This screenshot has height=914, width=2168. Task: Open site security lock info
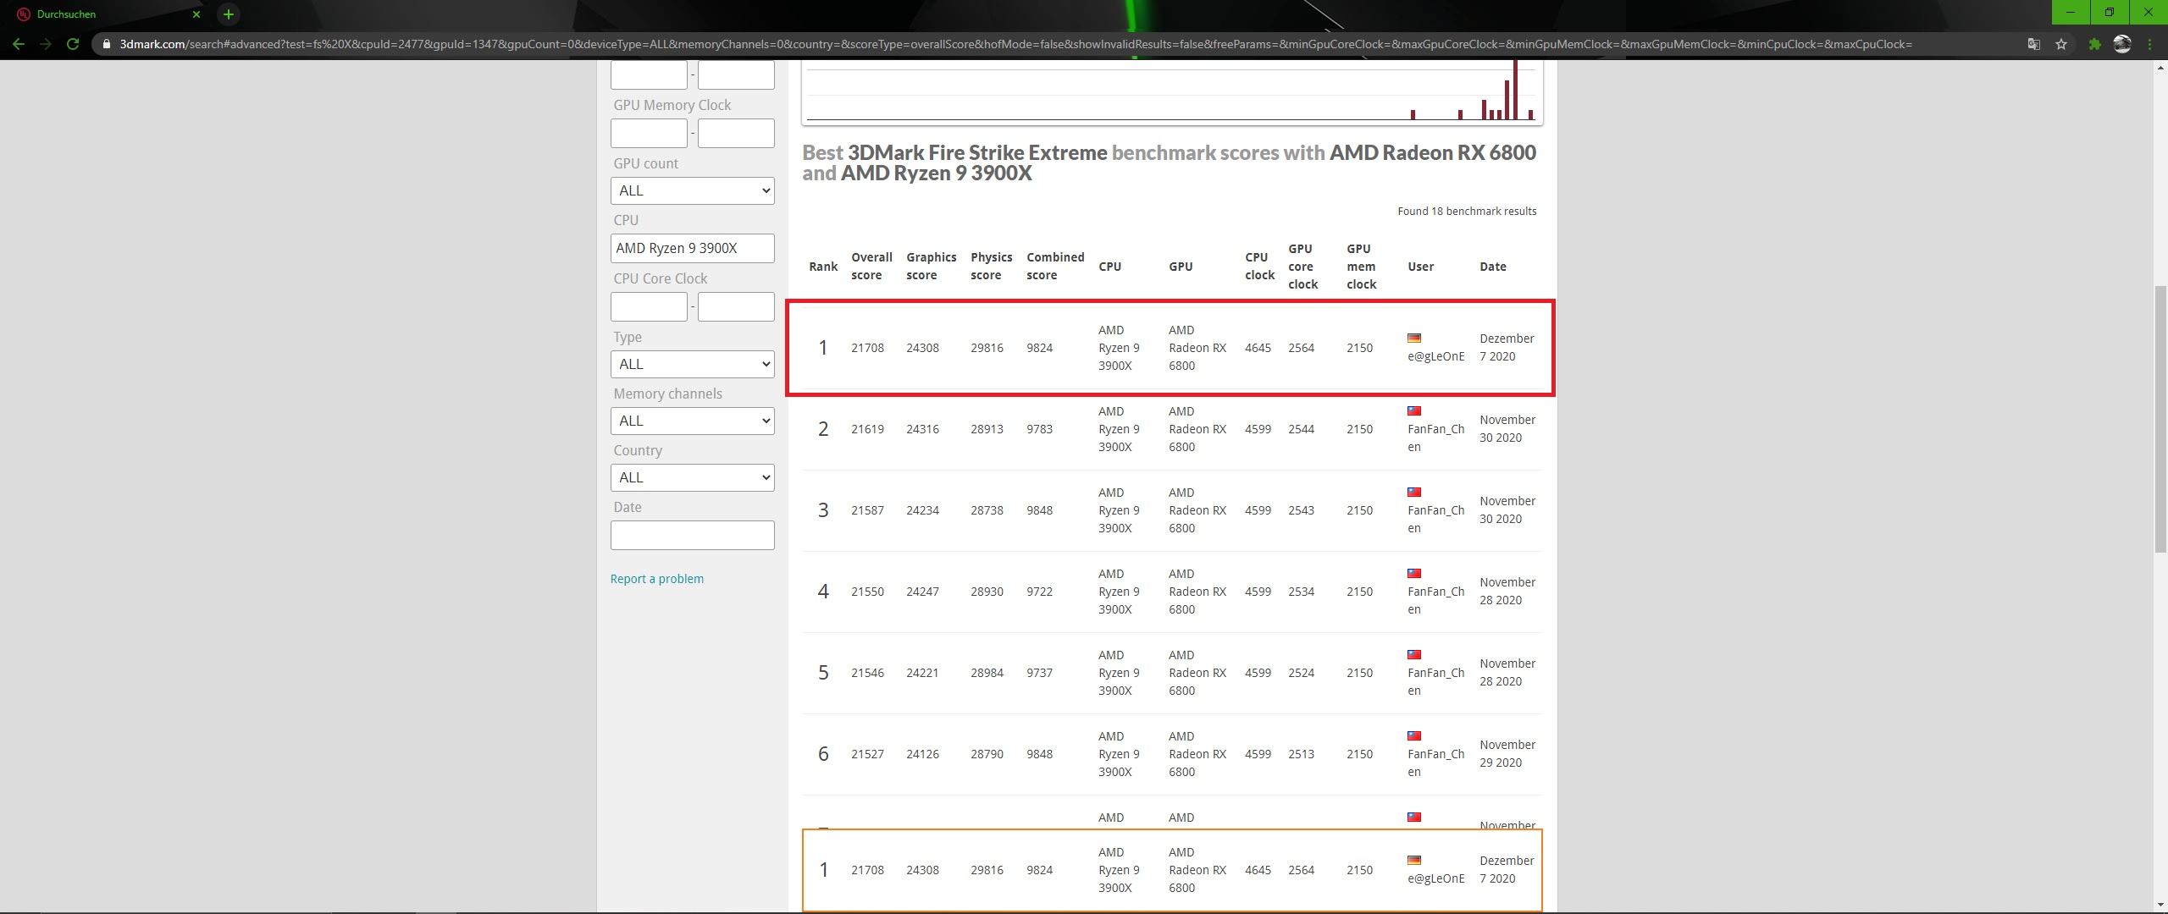click(x=106, y=44)
